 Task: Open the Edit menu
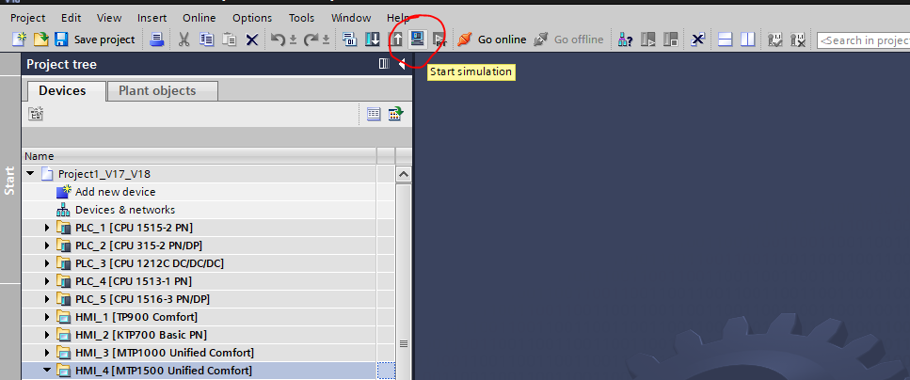pos(71,18)
